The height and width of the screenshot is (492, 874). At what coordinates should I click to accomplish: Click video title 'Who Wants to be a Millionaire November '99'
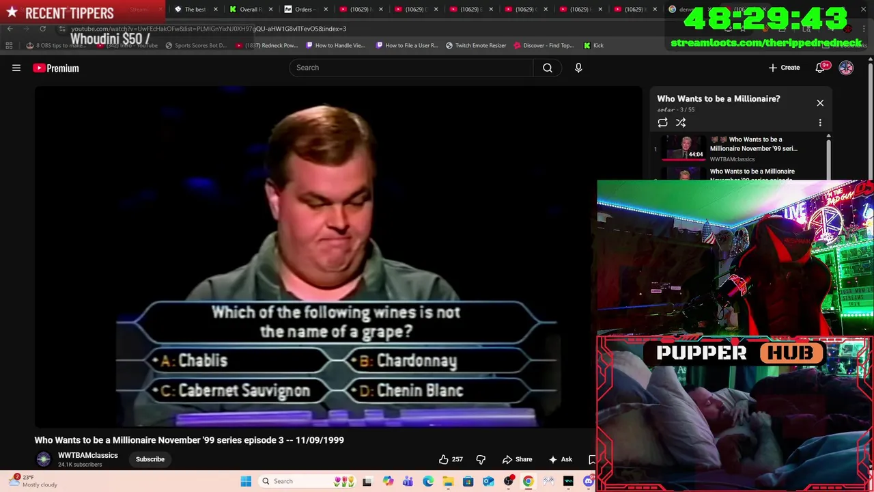(x=189, y=440)
